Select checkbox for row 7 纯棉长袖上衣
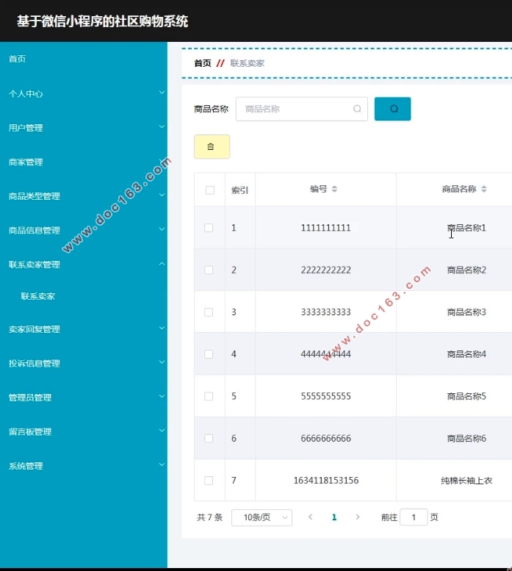The image size is (512, 571). coord(209,481)
